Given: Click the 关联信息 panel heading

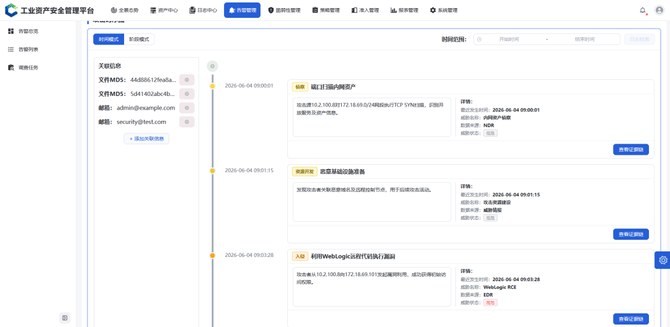Looking at the screenshot, I should (x=110, y=66).
